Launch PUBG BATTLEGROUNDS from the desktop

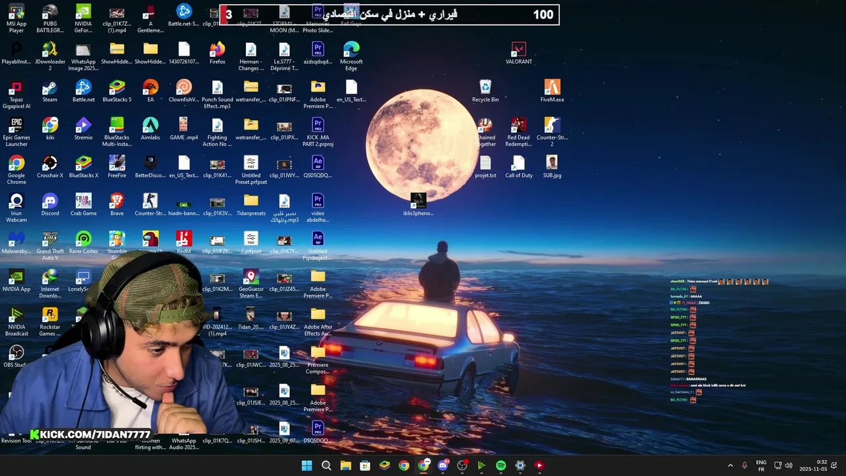[x=50, y=19]
